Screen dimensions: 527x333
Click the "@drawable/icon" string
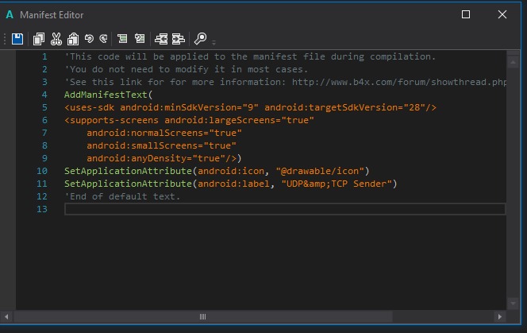[320, 171]
